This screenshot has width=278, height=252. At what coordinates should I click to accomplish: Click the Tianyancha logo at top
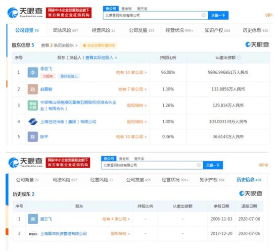[x=25, y=13]
